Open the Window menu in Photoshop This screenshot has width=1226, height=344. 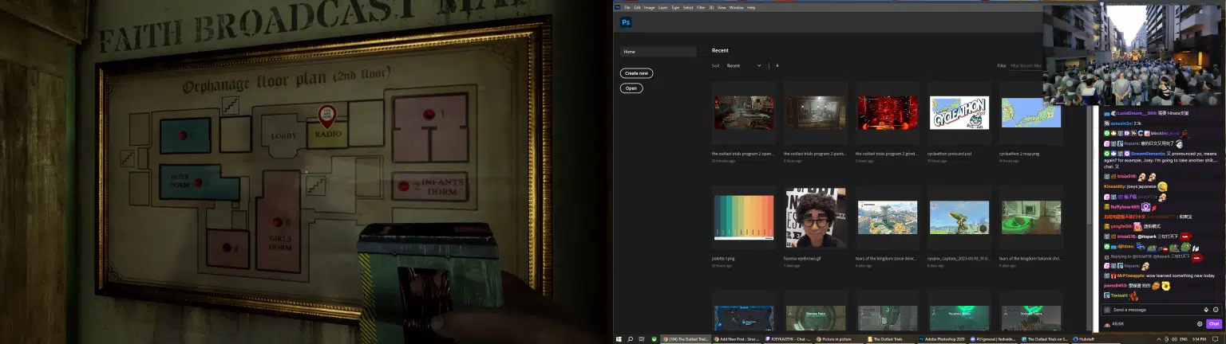tap(736, 7)
